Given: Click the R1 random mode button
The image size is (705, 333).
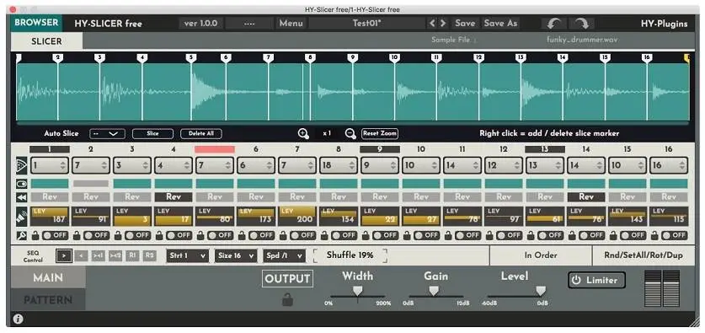Looking at the screenshot, I should [x=132, y=255].
